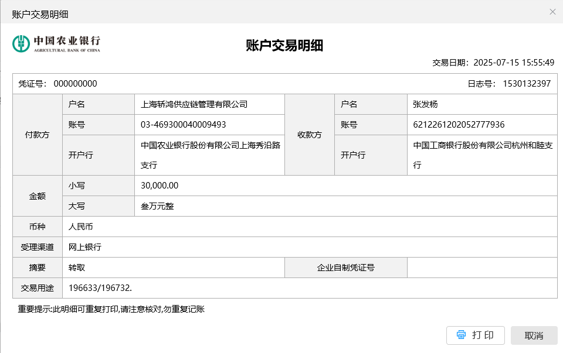Click the uppercase amount 叁万元整

(x=157, y=206)
